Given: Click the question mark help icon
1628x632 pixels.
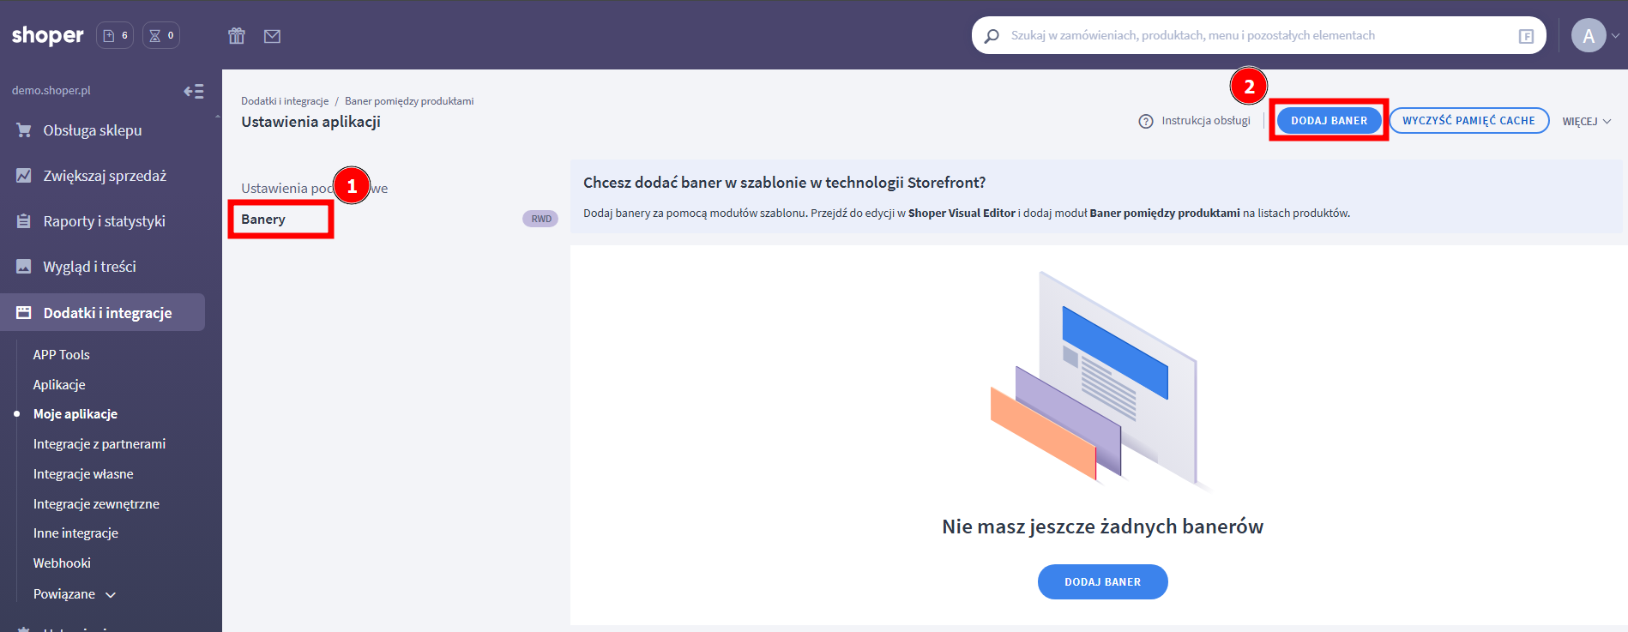Looking at the screenshot, I should pyautogui.click(x=1145, y=121).
